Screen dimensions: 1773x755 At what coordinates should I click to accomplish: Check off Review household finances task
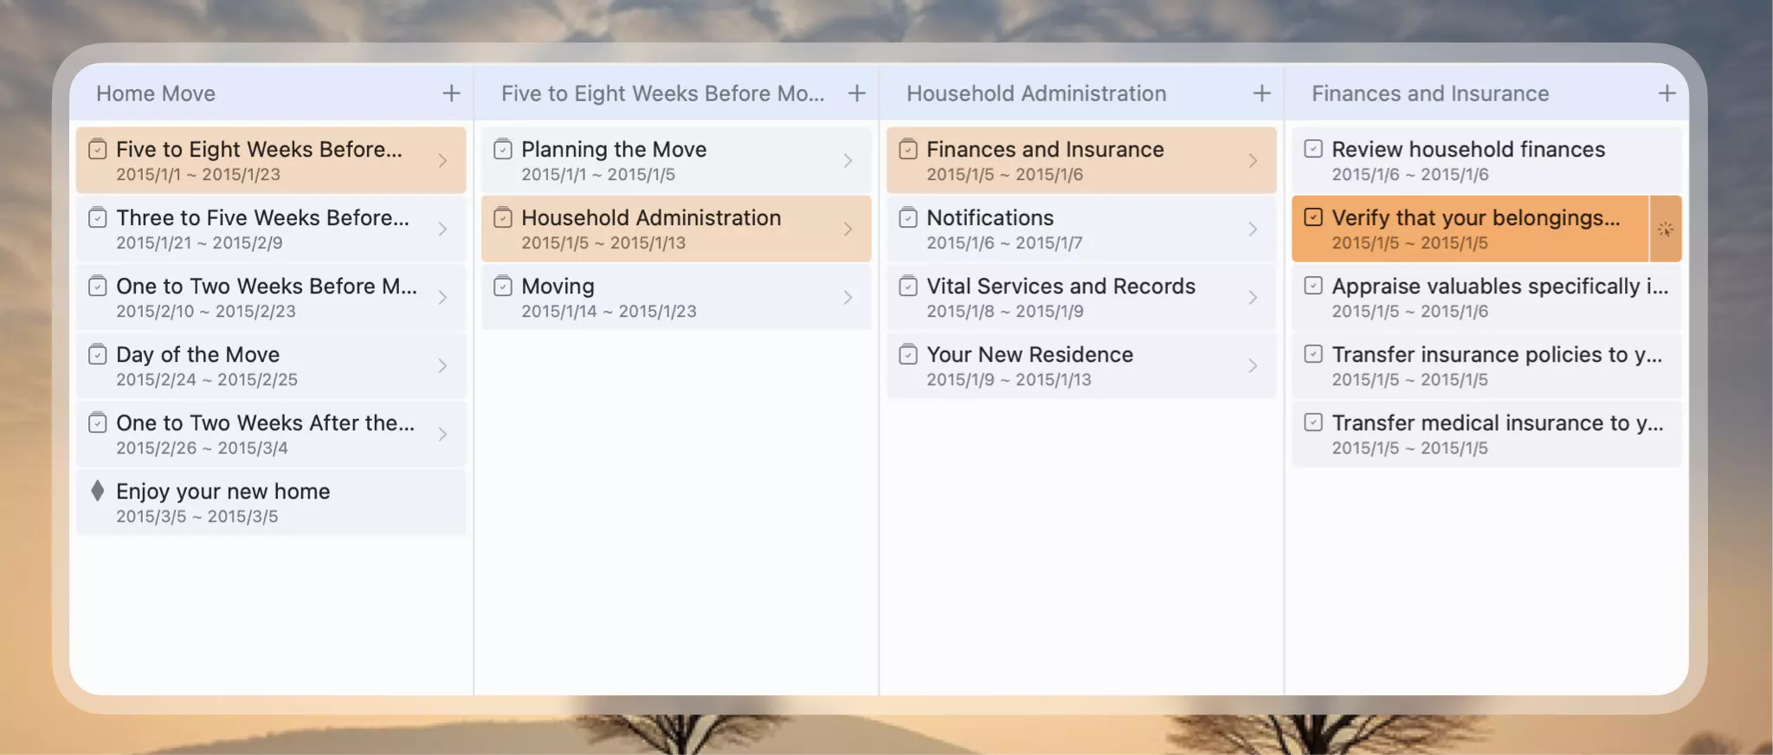point(1313,150)
